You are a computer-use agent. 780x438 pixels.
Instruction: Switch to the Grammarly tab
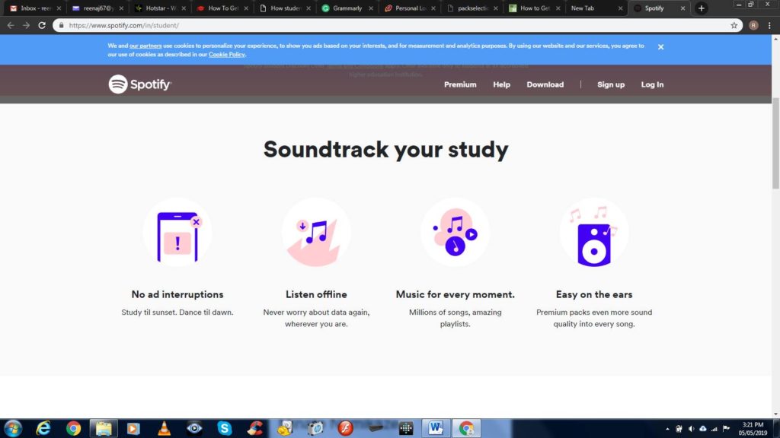[347, 8]
